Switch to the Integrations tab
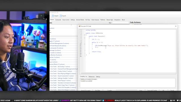This screenshot has height=102, width=181. click(x=117, y=20)
